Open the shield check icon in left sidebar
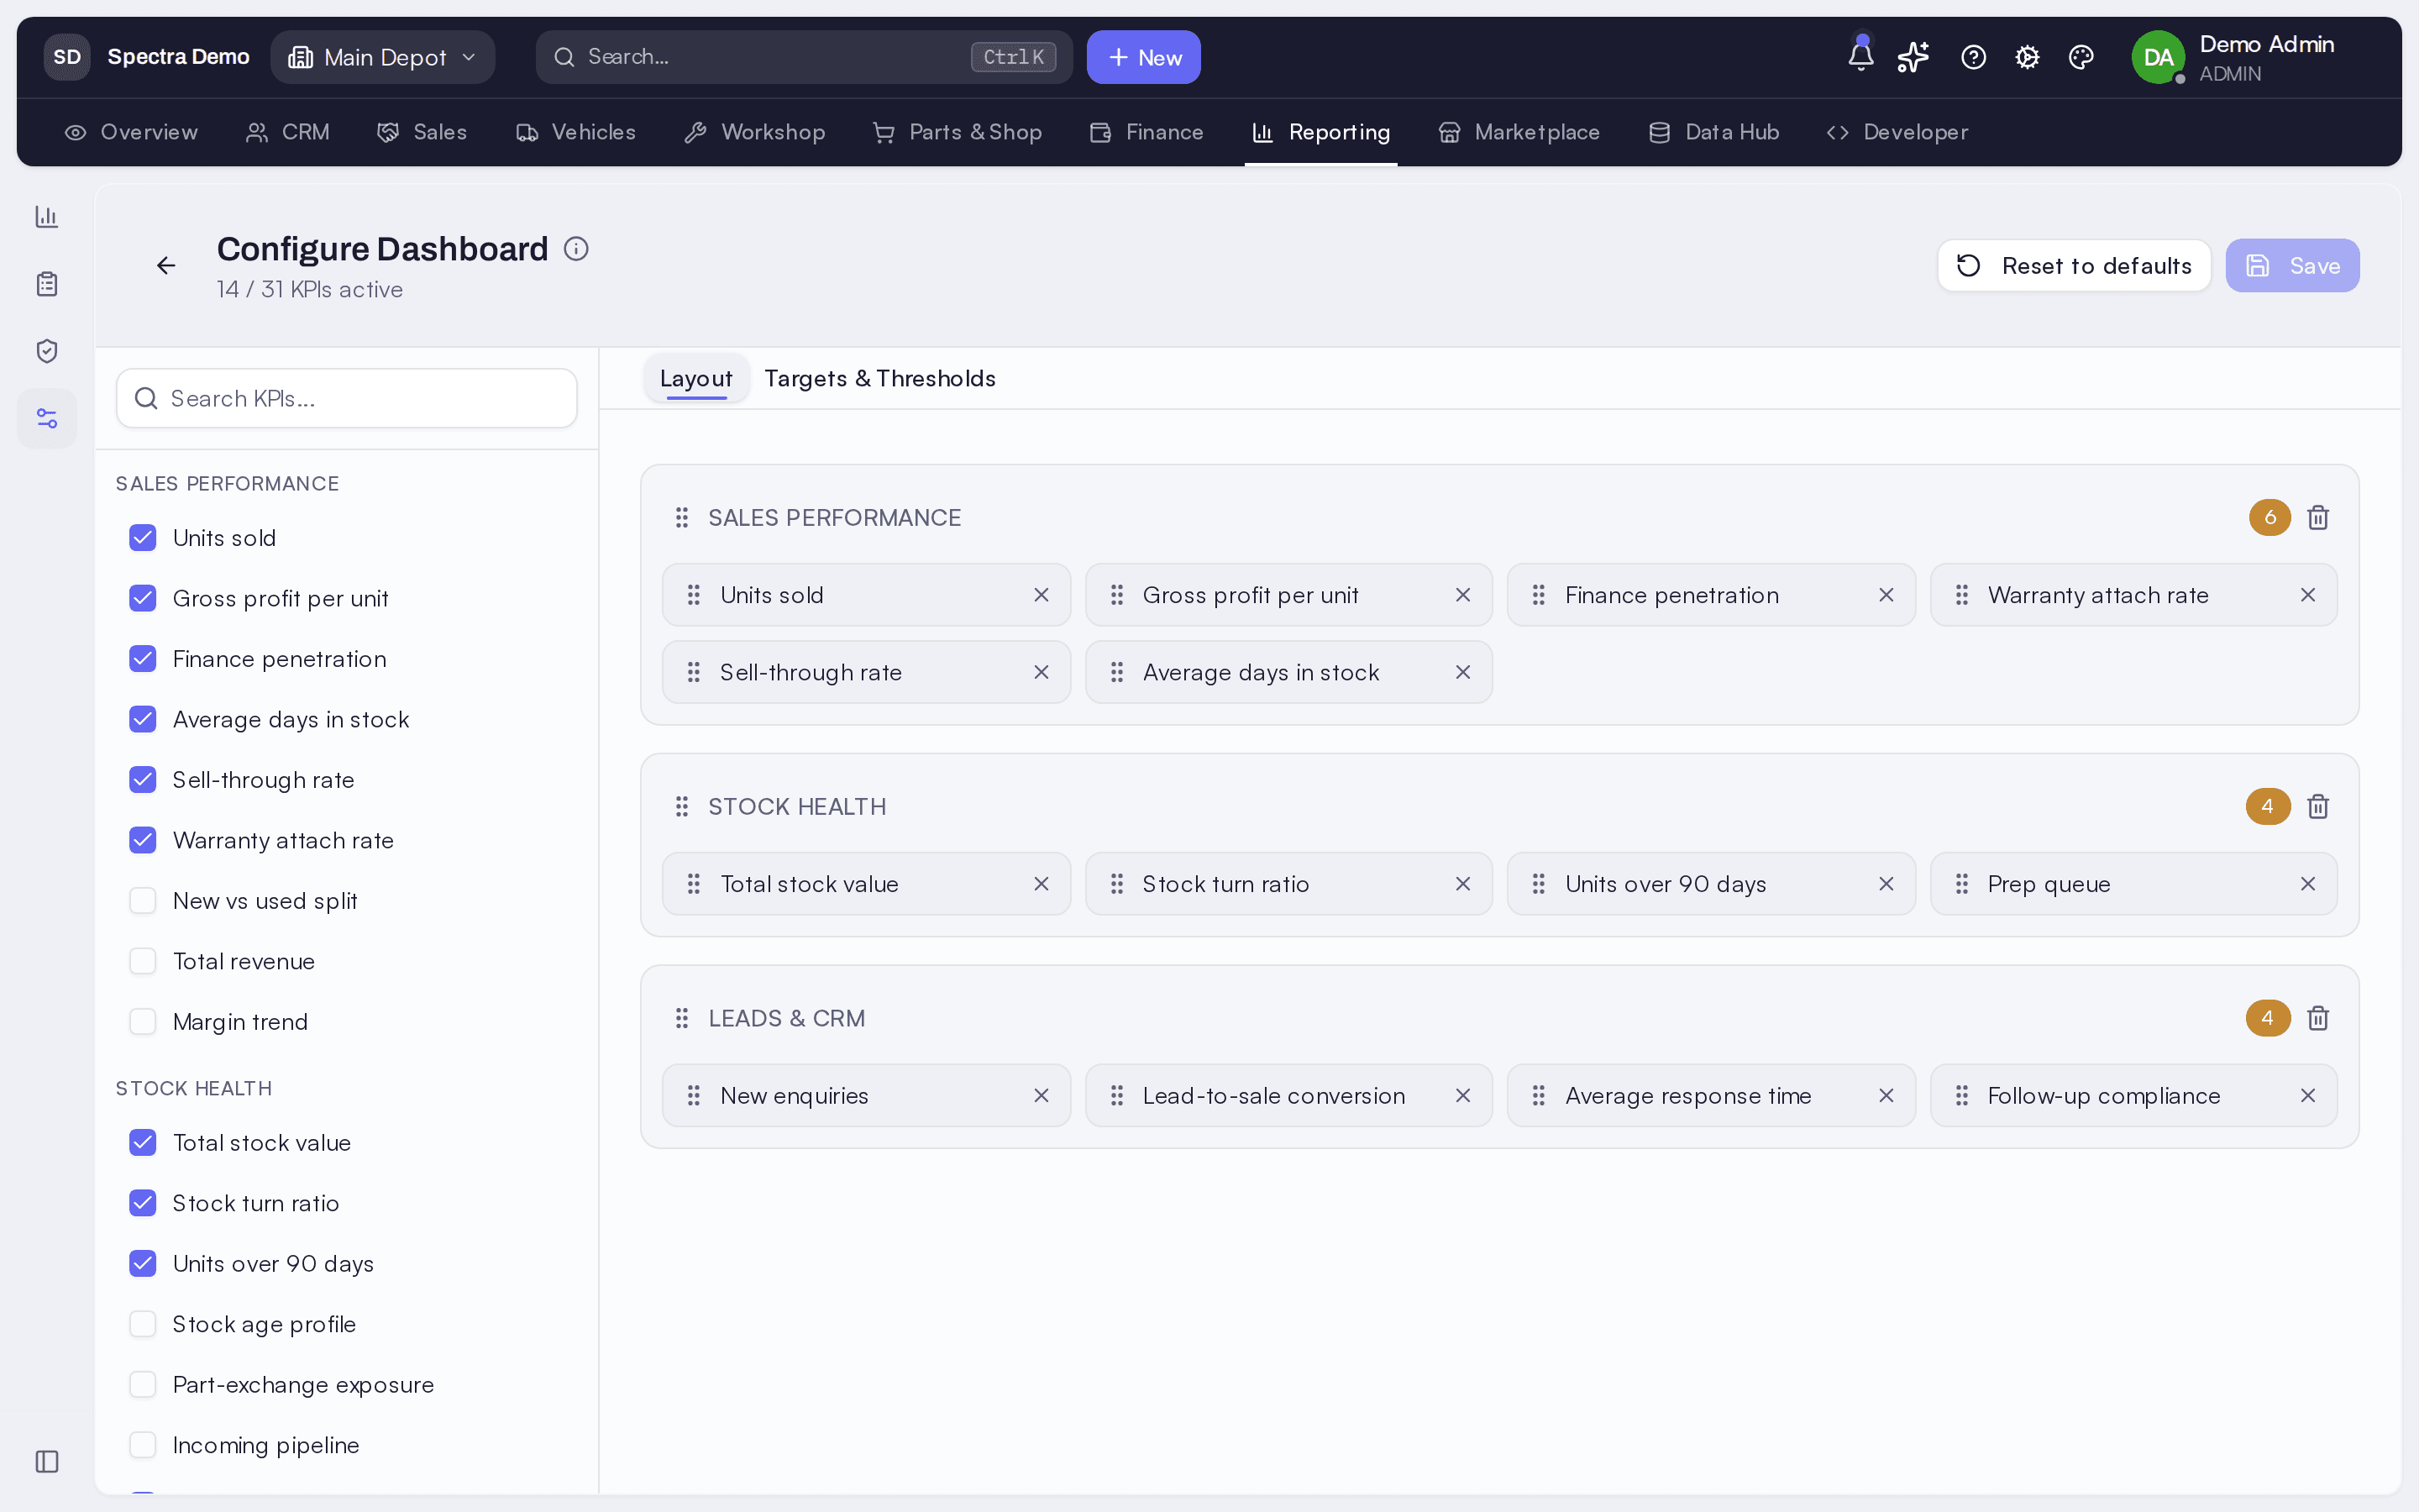This screenshot has width=2419, height=1512. pos(47,351)
